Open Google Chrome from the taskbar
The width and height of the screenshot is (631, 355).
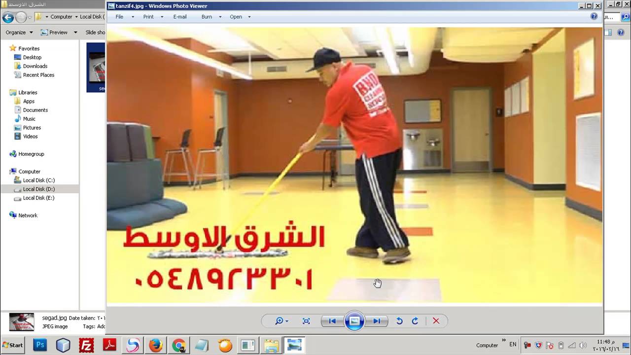179,345
